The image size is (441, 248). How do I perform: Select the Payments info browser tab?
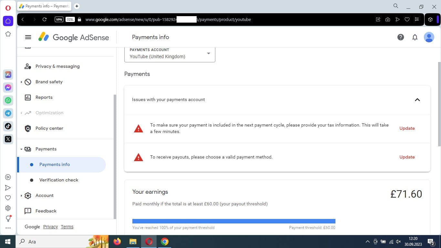pyautogui.click(x=44, y=6)
